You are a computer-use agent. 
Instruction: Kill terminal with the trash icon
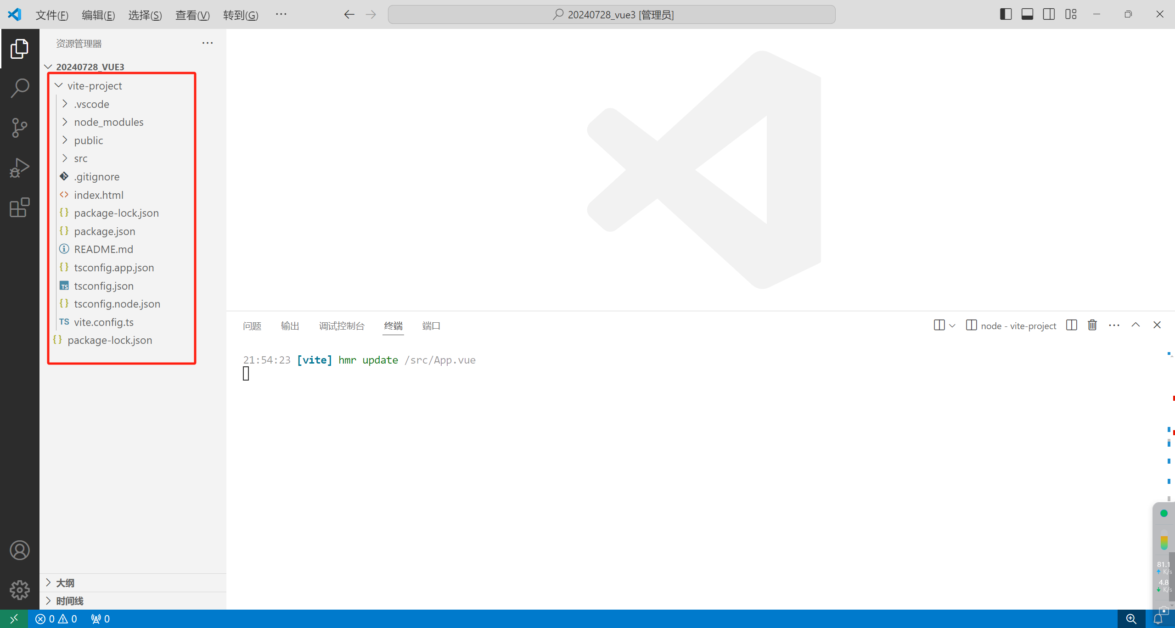[1092, 325]
